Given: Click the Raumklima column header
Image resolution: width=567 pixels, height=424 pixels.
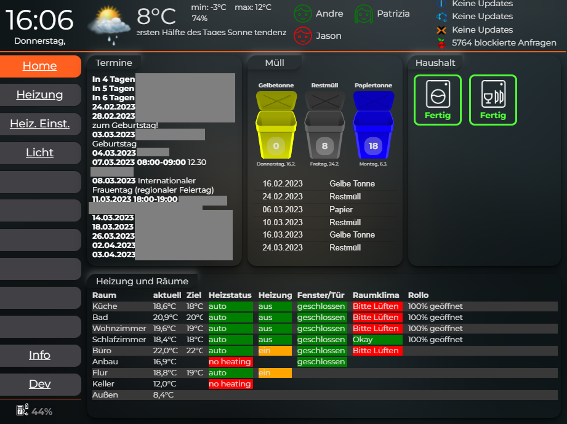Looking at the screenshot, I should pos(376,295).
